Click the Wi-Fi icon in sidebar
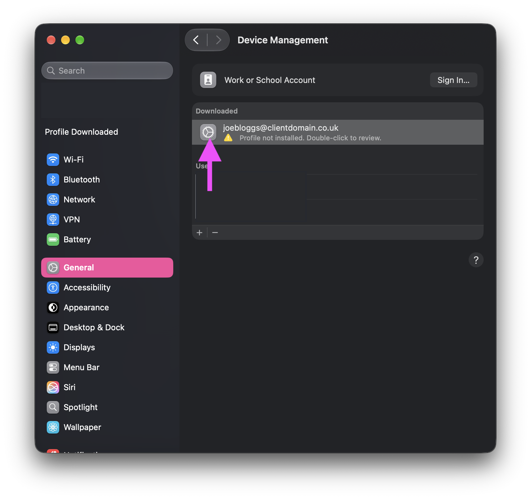This screenshot has height=499, width=531. tap(53, 160)
